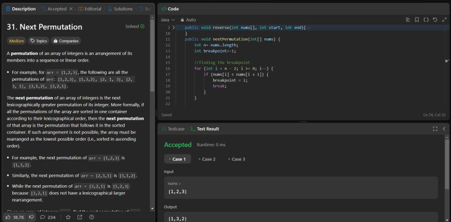Open the Java language dropdown

[167, 20]
